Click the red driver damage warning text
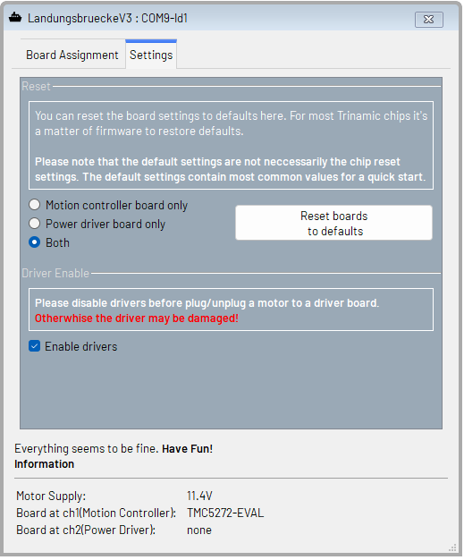Image resolution: width=464 pixels, height=560 pixels. 137,318
